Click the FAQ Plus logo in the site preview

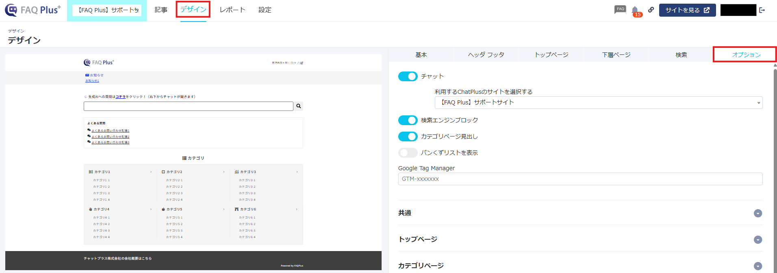(x=99, y=63)
